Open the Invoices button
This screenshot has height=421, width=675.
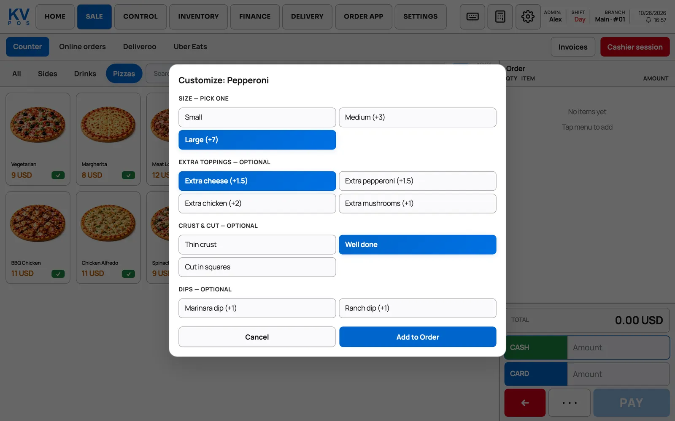pos(573,47)
